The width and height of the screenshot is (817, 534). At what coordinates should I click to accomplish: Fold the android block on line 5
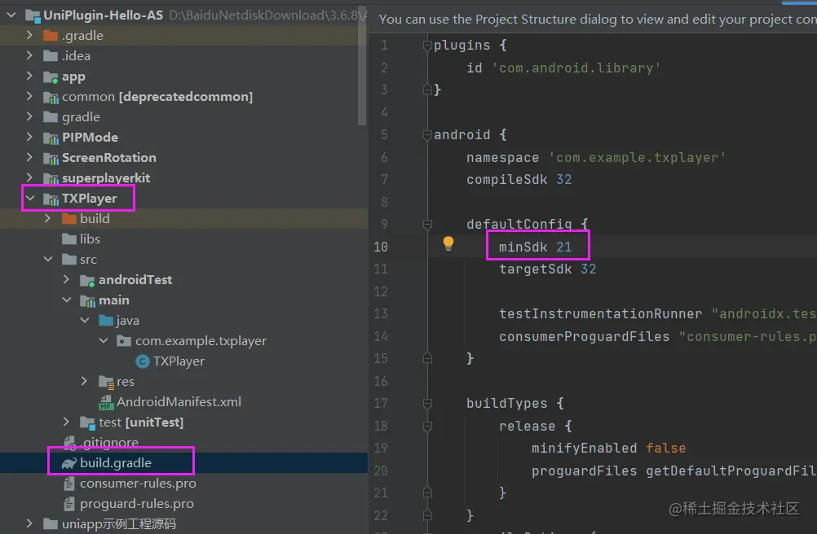pyautogui.click(x=427, y=134)
